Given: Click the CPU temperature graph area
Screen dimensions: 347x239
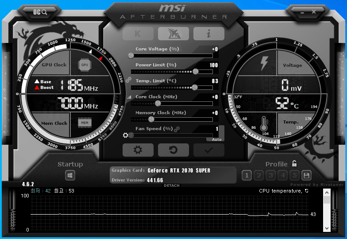Looking at the screenshot, I should (170, 212).
